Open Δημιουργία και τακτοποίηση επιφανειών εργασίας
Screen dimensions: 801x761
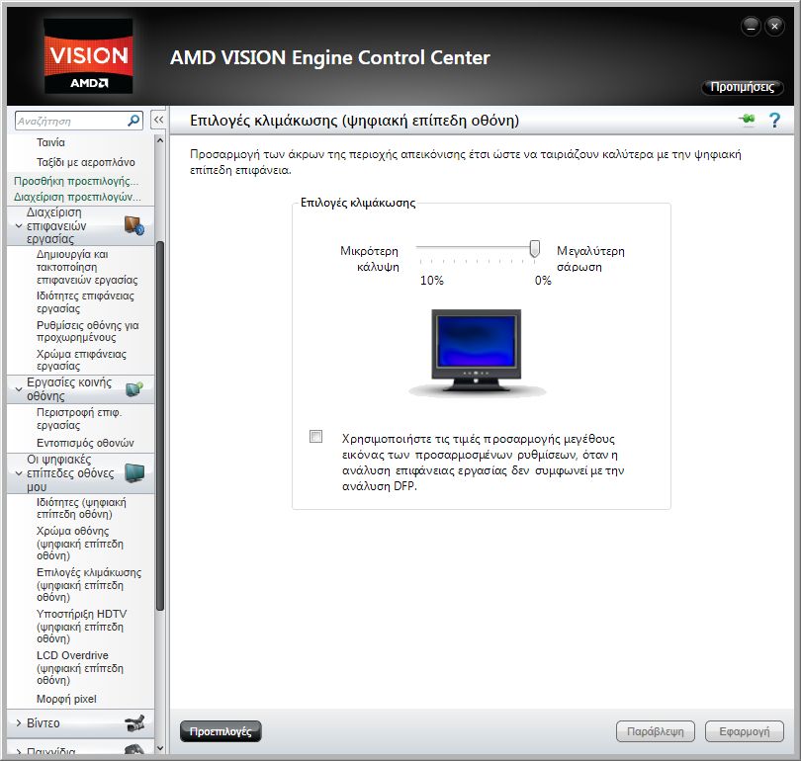click(x=87, y=267)
